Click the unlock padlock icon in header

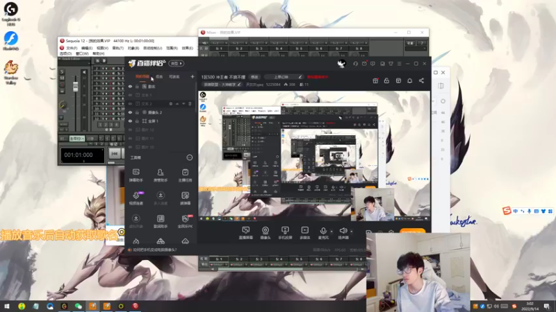386,80
